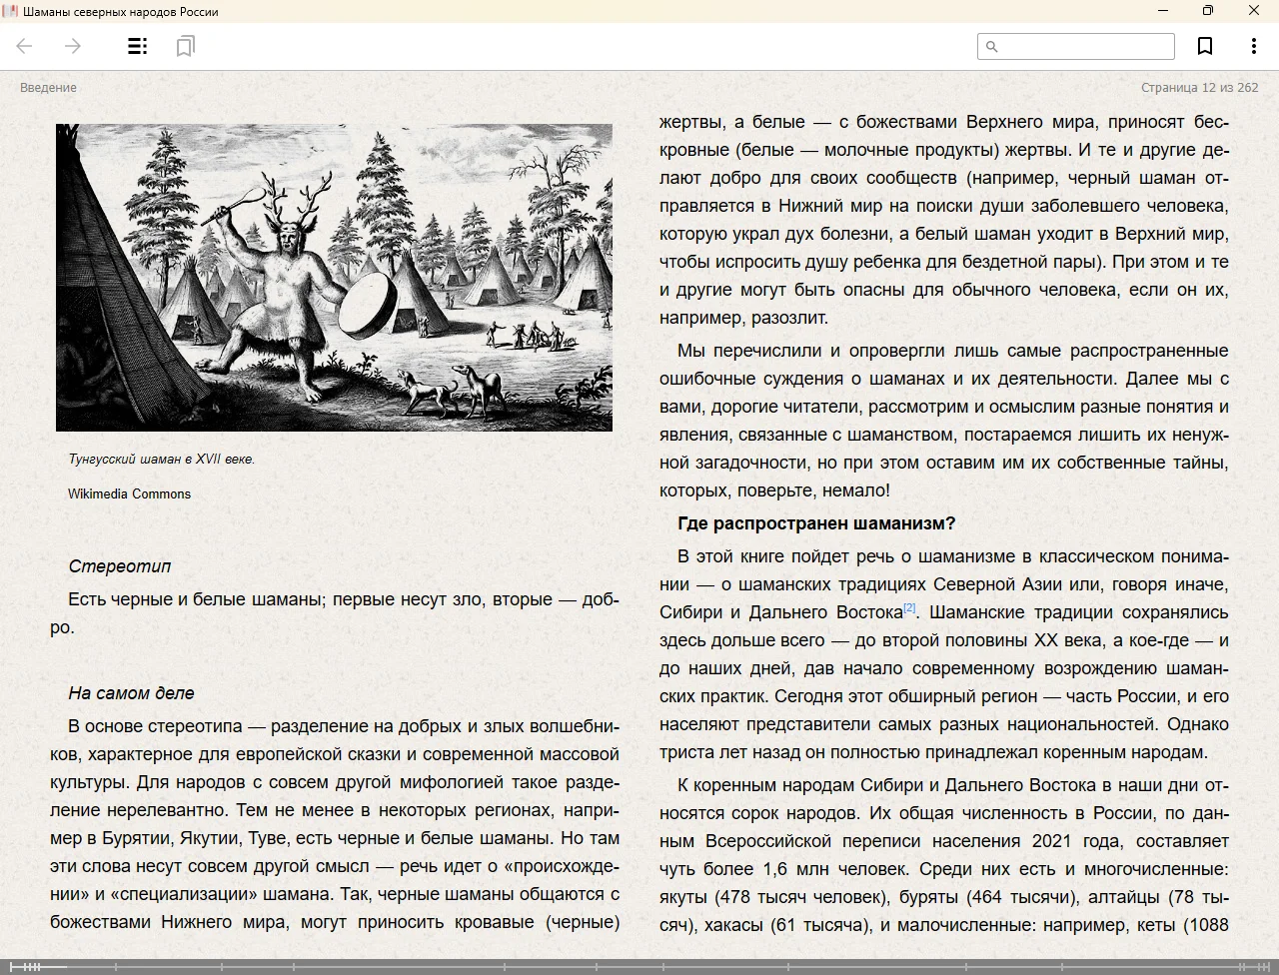The height and width of the screenshot is (975, 1279).
Task: Minimize the reader window
Action: tap(1163, 11)
